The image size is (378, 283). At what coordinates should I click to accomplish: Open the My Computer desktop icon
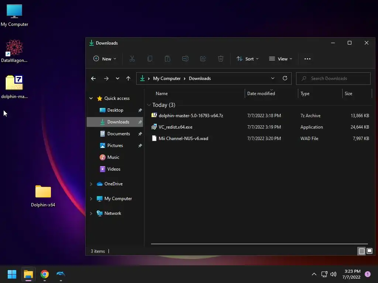[14, 15]
